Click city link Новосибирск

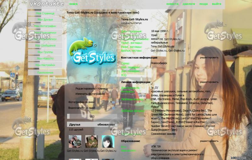point(159,63)
